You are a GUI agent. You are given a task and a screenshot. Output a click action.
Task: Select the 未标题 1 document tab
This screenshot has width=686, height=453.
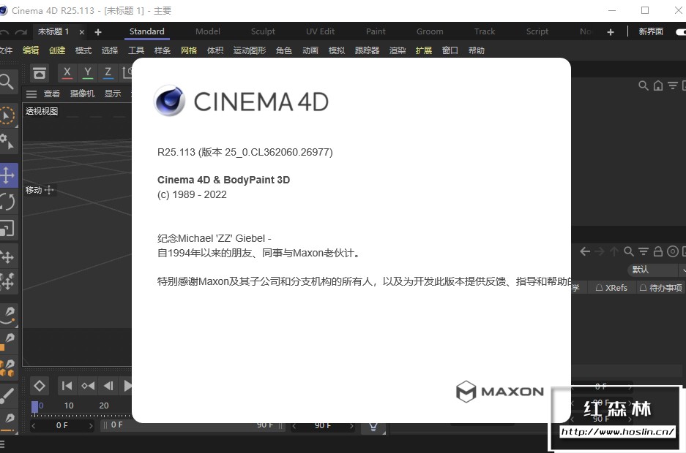(53, 31)
